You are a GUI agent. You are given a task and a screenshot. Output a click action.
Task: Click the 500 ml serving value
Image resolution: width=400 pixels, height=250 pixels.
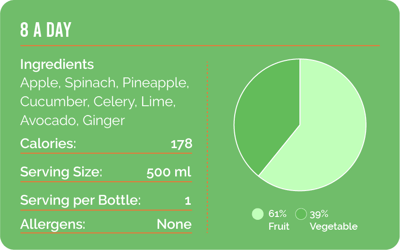[x=169, y=172]
